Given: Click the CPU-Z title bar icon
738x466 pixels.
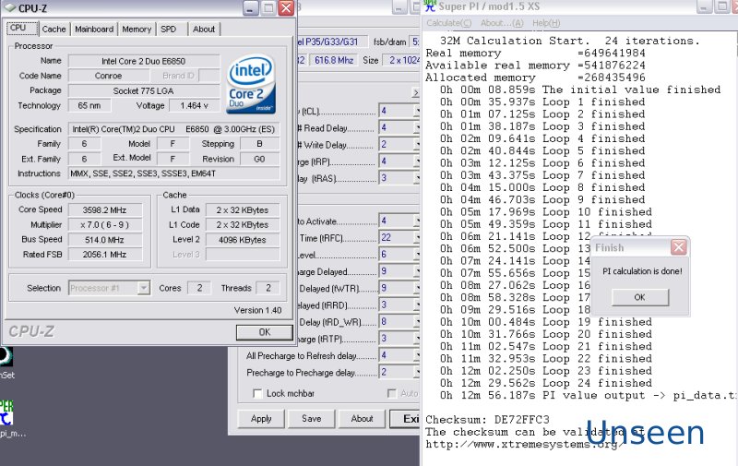Looking at the screenshot, I should 9,8.
